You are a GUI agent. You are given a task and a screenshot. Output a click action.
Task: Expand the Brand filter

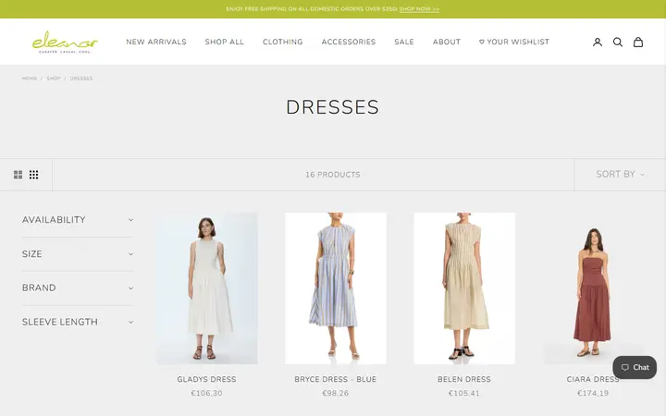78,288
